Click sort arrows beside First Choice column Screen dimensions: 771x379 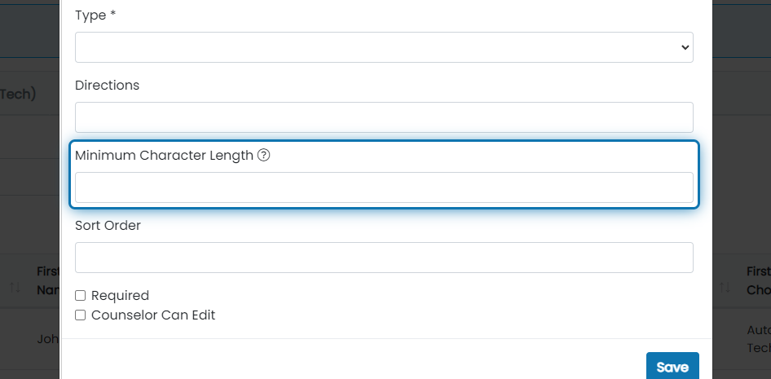tap(725, 287)
